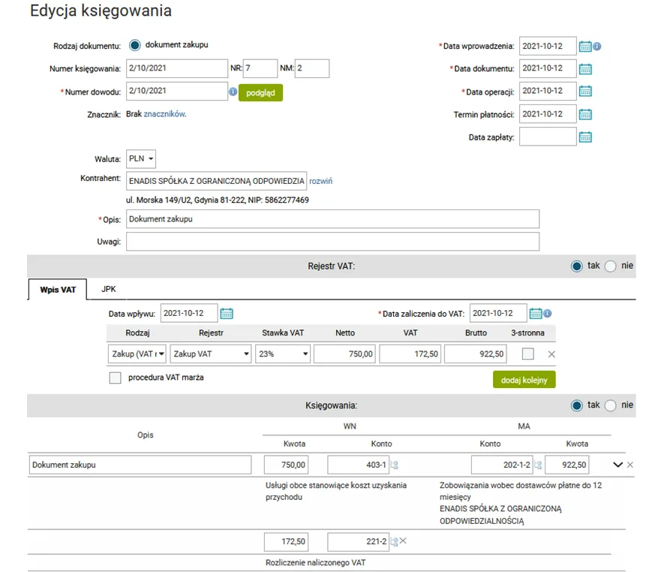Open the Waluta PLN dropdown

pos(142,159)
